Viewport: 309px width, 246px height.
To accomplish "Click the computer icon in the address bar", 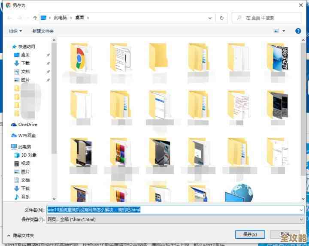I will pos(43,18).
